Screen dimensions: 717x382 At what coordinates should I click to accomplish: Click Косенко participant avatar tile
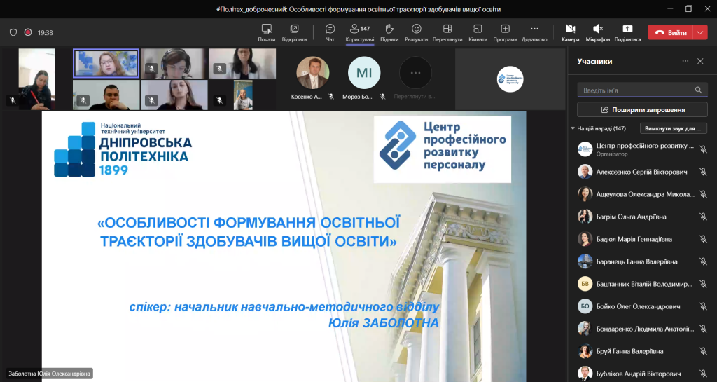pos(313,72)
